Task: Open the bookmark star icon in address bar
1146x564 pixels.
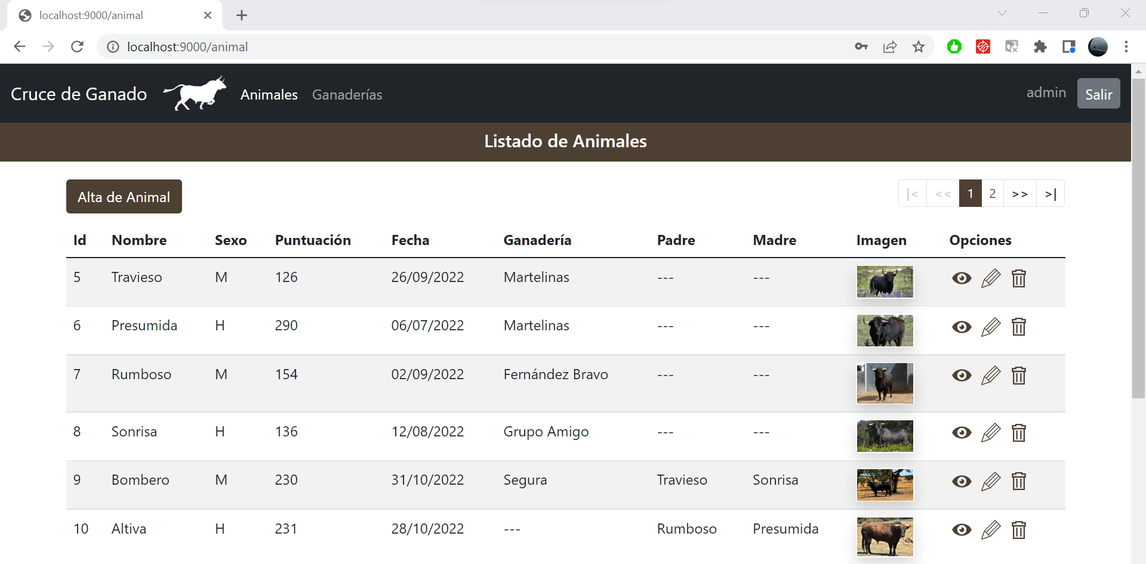Action: coord(919,47)
